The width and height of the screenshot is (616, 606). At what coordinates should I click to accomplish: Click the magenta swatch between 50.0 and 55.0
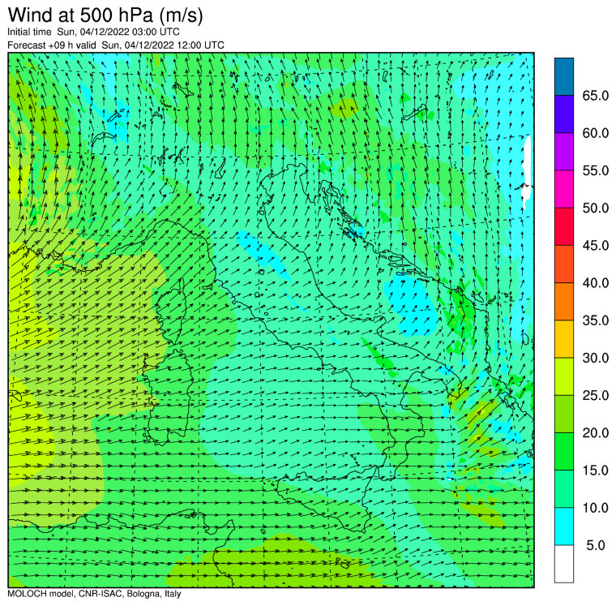[564, 189]
